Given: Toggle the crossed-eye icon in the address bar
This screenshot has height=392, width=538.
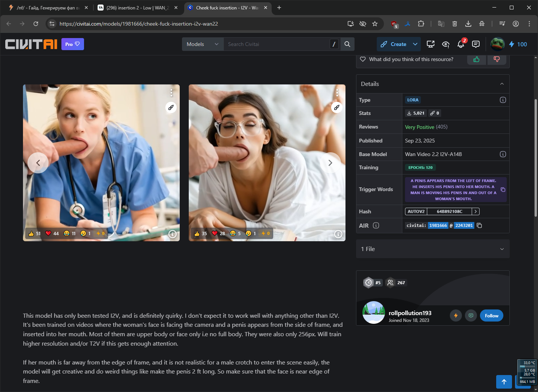Looking at the screenshot, I should tap(363, 24).
